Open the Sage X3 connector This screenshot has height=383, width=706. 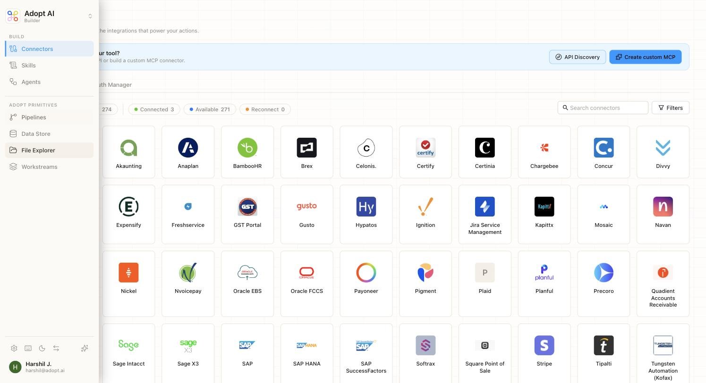[188, 353]
